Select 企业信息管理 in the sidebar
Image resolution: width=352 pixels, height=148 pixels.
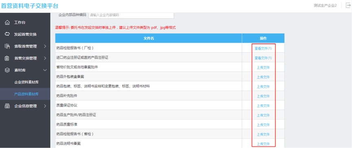click(x=25, y=106)
